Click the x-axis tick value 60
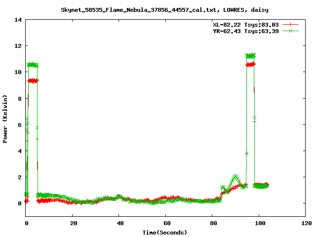This screenshot has width=316, height=237. 167,223
